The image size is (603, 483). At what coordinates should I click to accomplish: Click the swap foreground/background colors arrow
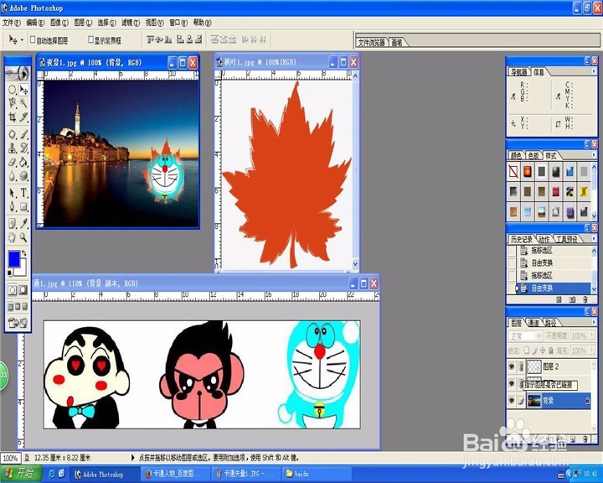click(24, 252)
